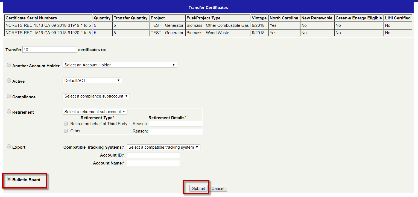Select the Export radio button
This screenshot has height=197, width=418.
[x=9, y=146]
